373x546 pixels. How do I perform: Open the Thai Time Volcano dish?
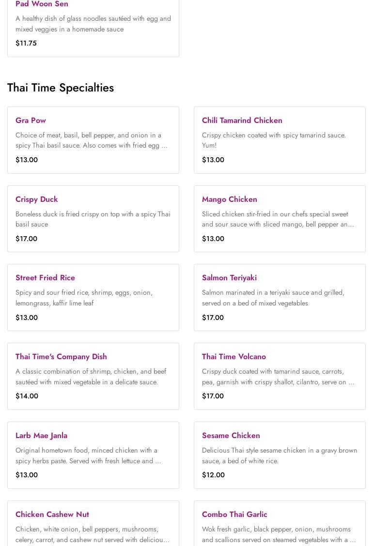point(233,356)
